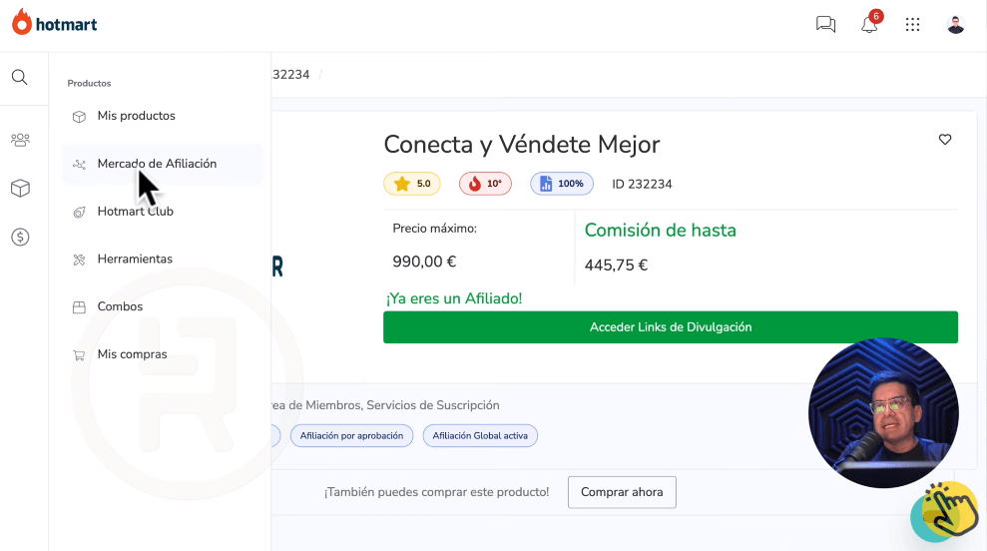Open the dollar sales sidebar icon
The width and height of the screenshot is (987, 551).
click(20, 237)
